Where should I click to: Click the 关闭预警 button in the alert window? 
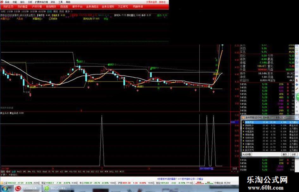click(x=247, y=154)
